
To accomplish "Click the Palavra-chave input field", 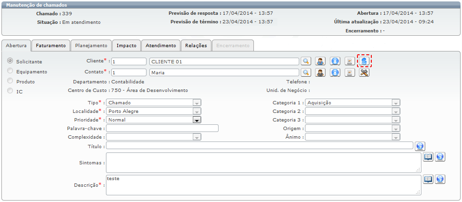I will click(x=162, y=128).
